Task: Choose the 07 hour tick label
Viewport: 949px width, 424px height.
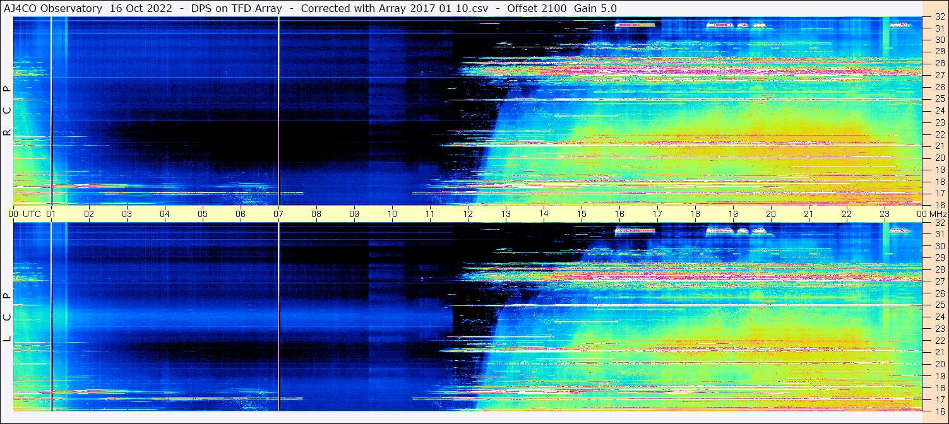Action: [278, 214]
